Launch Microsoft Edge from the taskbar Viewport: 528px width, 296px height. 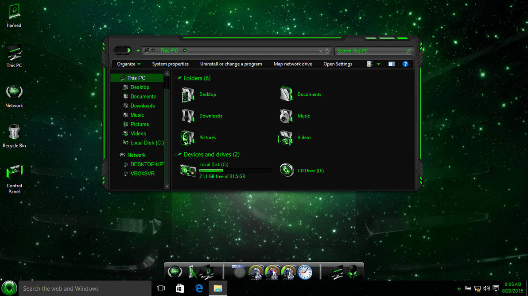(x=199, y=288)
